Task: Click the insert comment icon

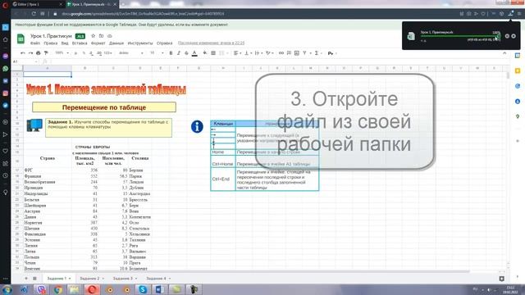Action: pos(289,53)
